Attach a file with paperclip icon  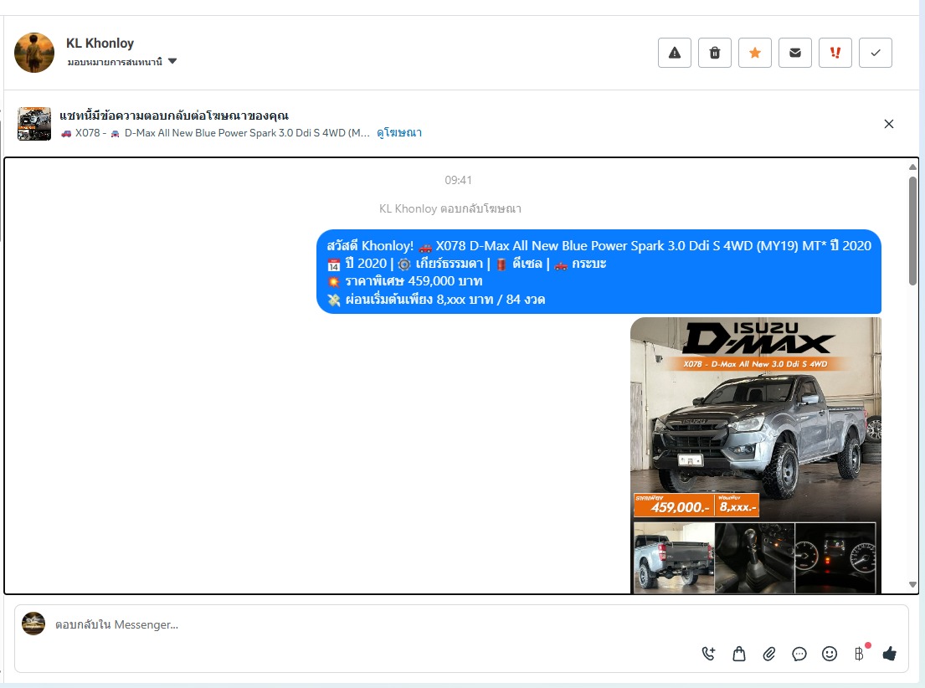(x=769, y=654)
